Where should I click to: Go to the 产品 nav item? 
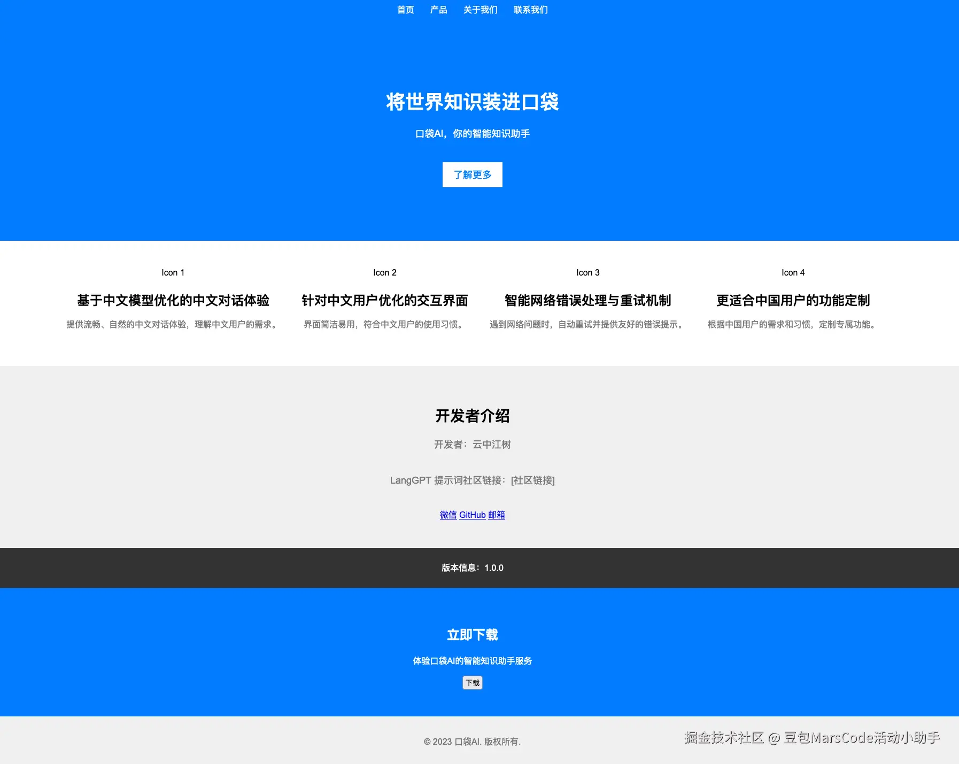pyautogui.click(x=438, y=10)
